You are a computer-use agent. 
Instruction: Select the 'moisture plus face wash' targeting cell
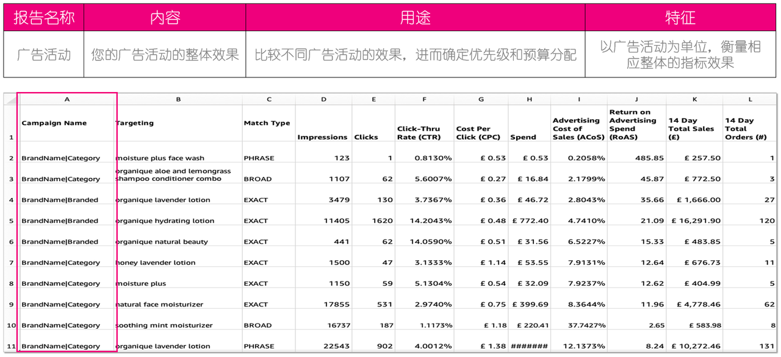tap(161, 158)
